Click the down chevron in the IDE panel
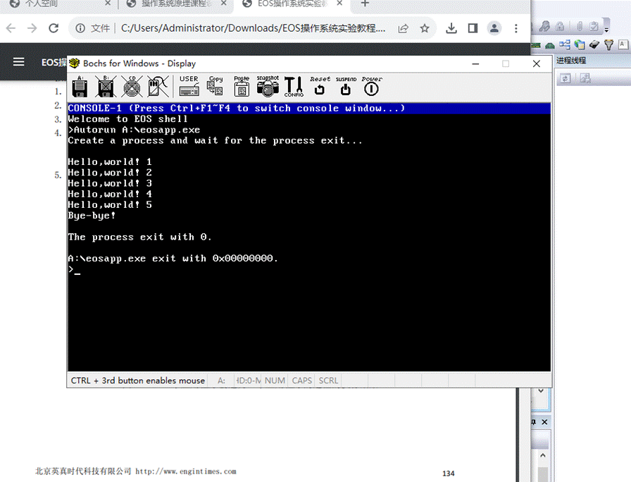Viewport: 631px width, 482px height. [541, 390]
